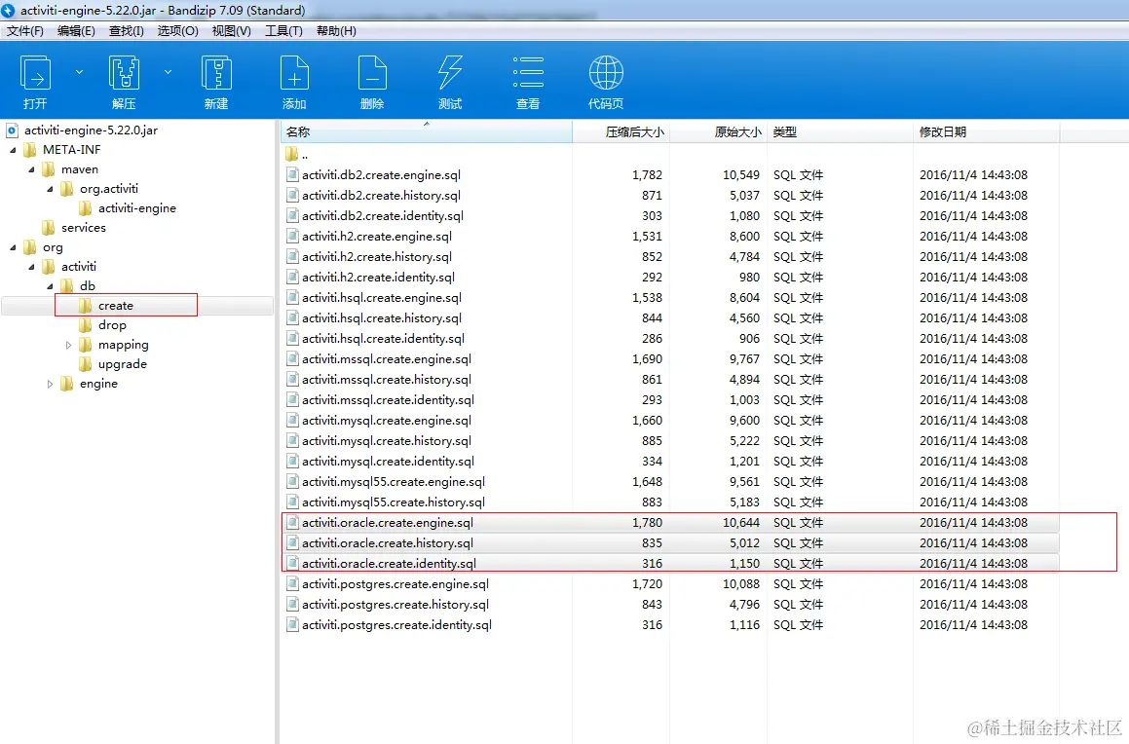Click the Test archive lightning icon
Viewport: 1129px width, 744px height.
450,73
